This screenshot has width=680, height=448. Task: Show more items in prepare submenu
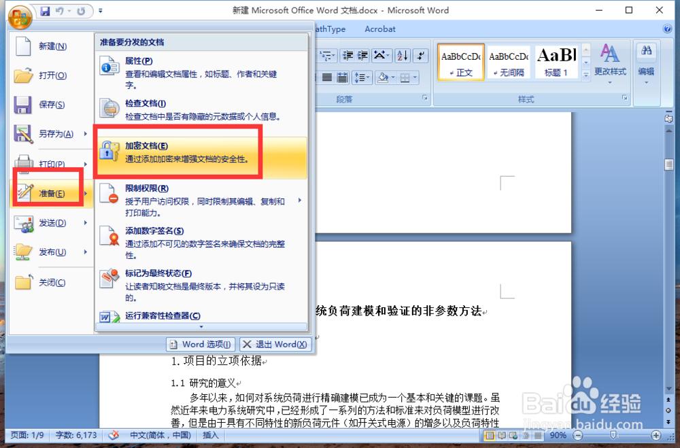[x=201, y=327]
